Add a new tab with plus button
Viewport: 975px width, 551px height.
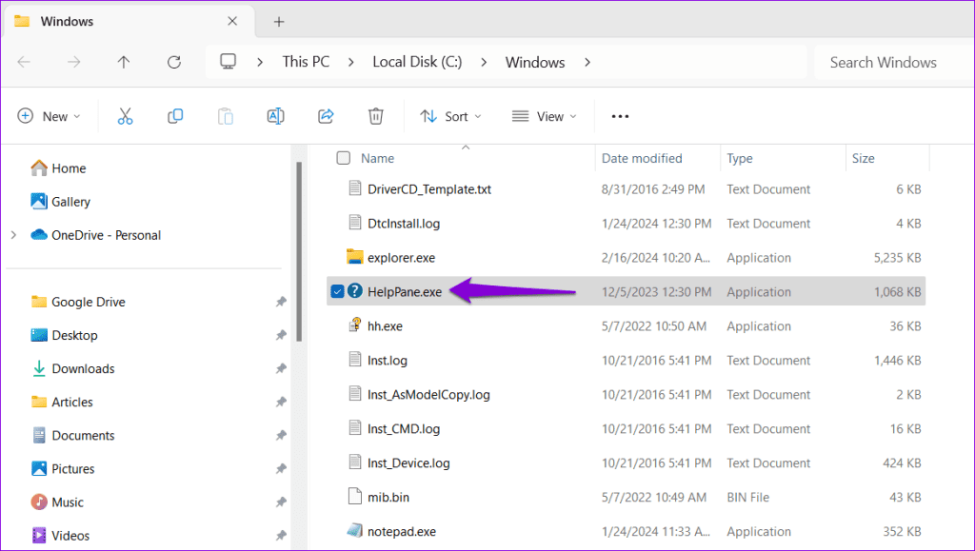[x=279, y=22]
